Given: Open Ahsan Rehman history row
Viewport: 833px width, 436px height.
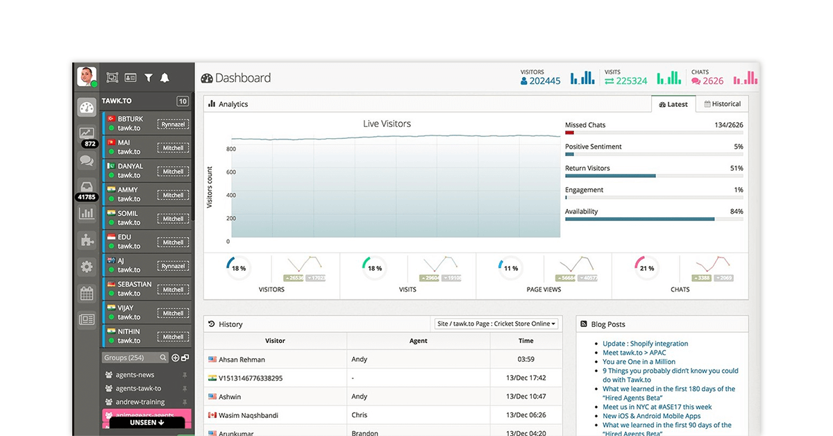Looking at the screenshot, I should 382,360.
